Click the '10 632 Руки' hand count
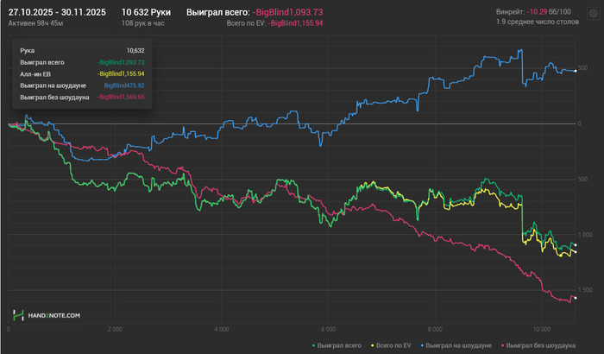The height and width of the screenshot is (354, 604). click(x=146, y=12)
